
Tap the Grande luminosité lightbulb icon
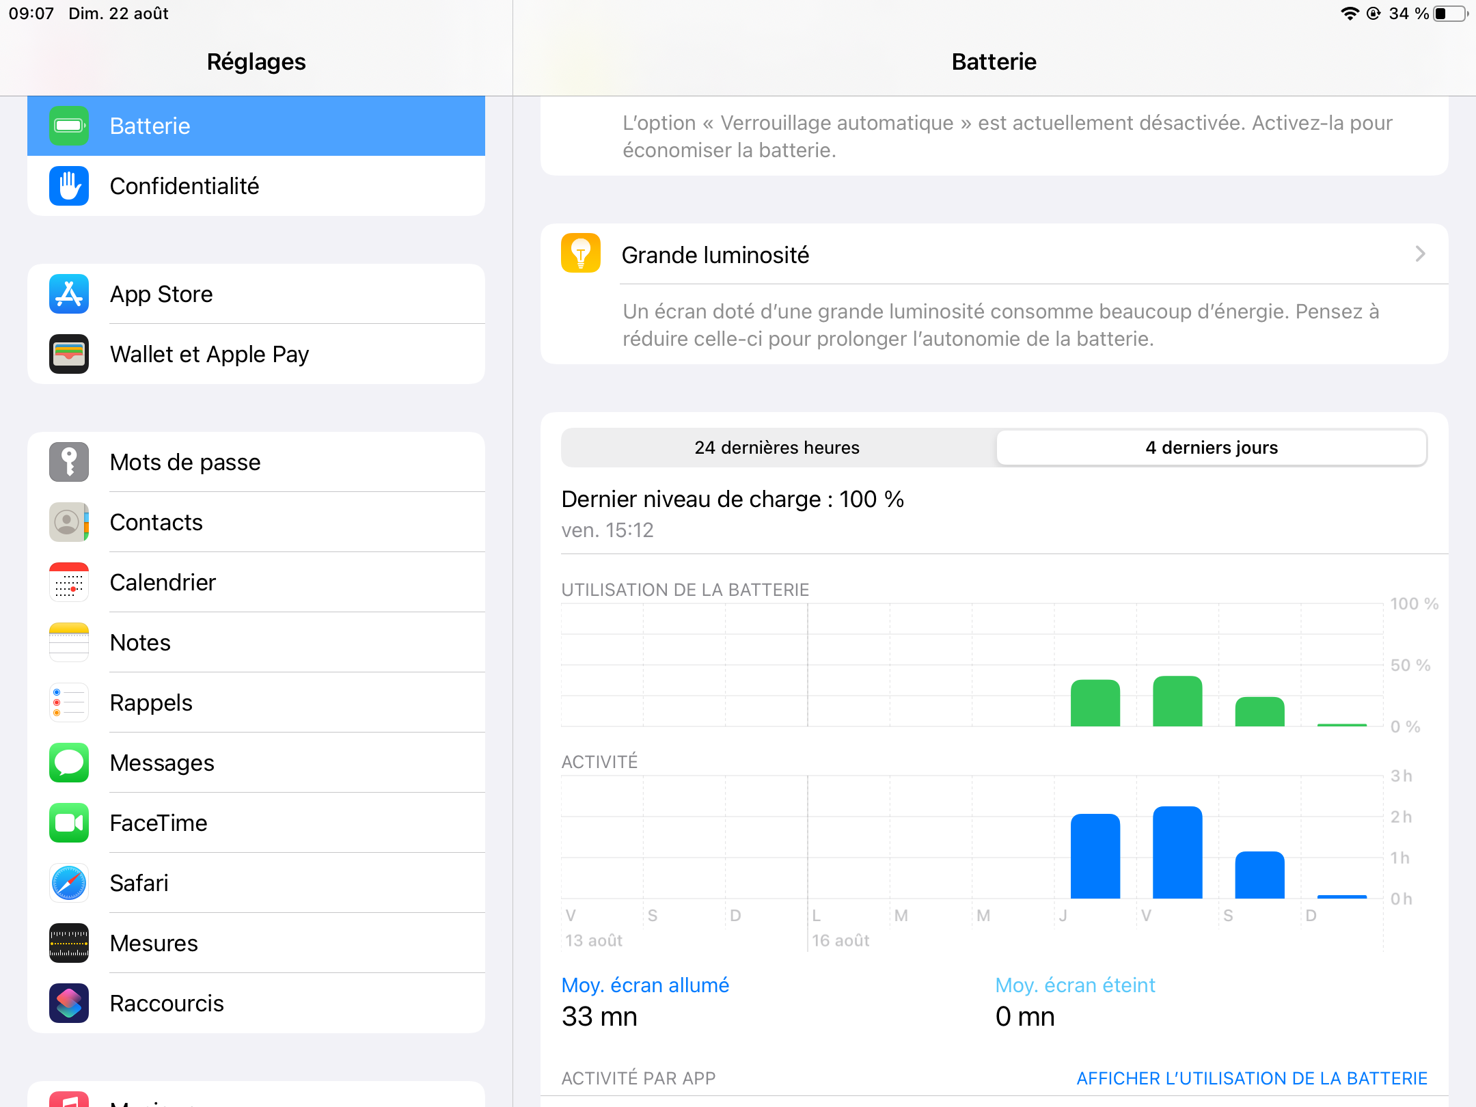click(581, 254)
